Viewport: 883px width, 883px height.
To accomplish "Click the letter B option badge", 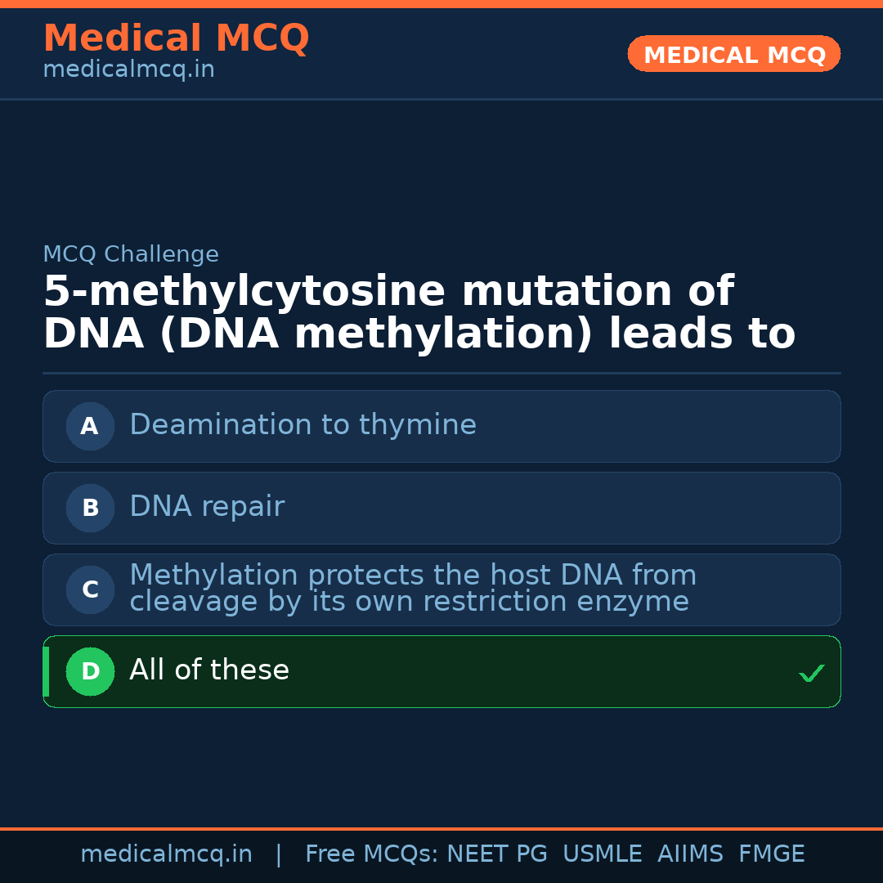I will [x=90, y=508].
